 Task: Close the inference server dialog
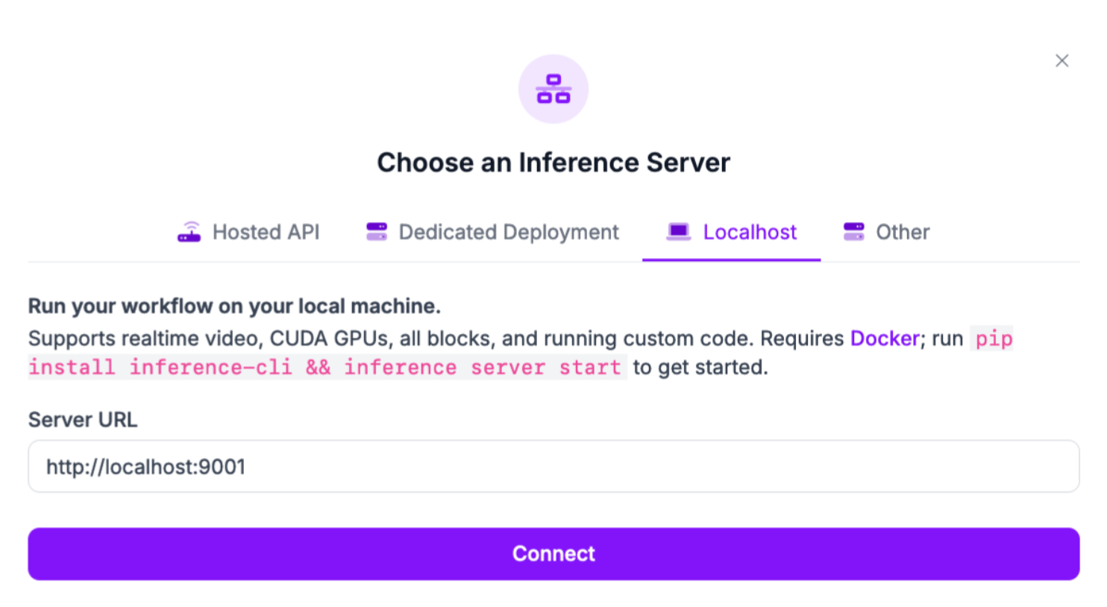1061,60
